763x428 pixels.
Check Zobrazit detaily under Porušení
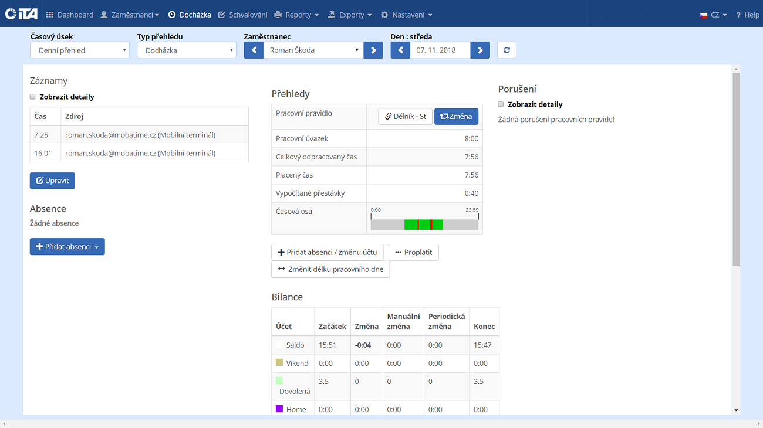[501, 104]
